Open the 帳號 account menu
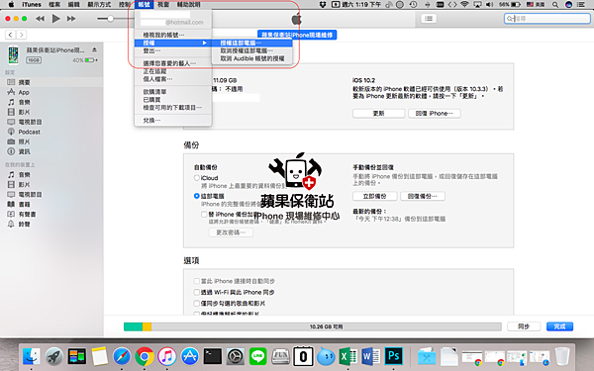This screenshot has height=371, width=594. (x=144, y=5)
